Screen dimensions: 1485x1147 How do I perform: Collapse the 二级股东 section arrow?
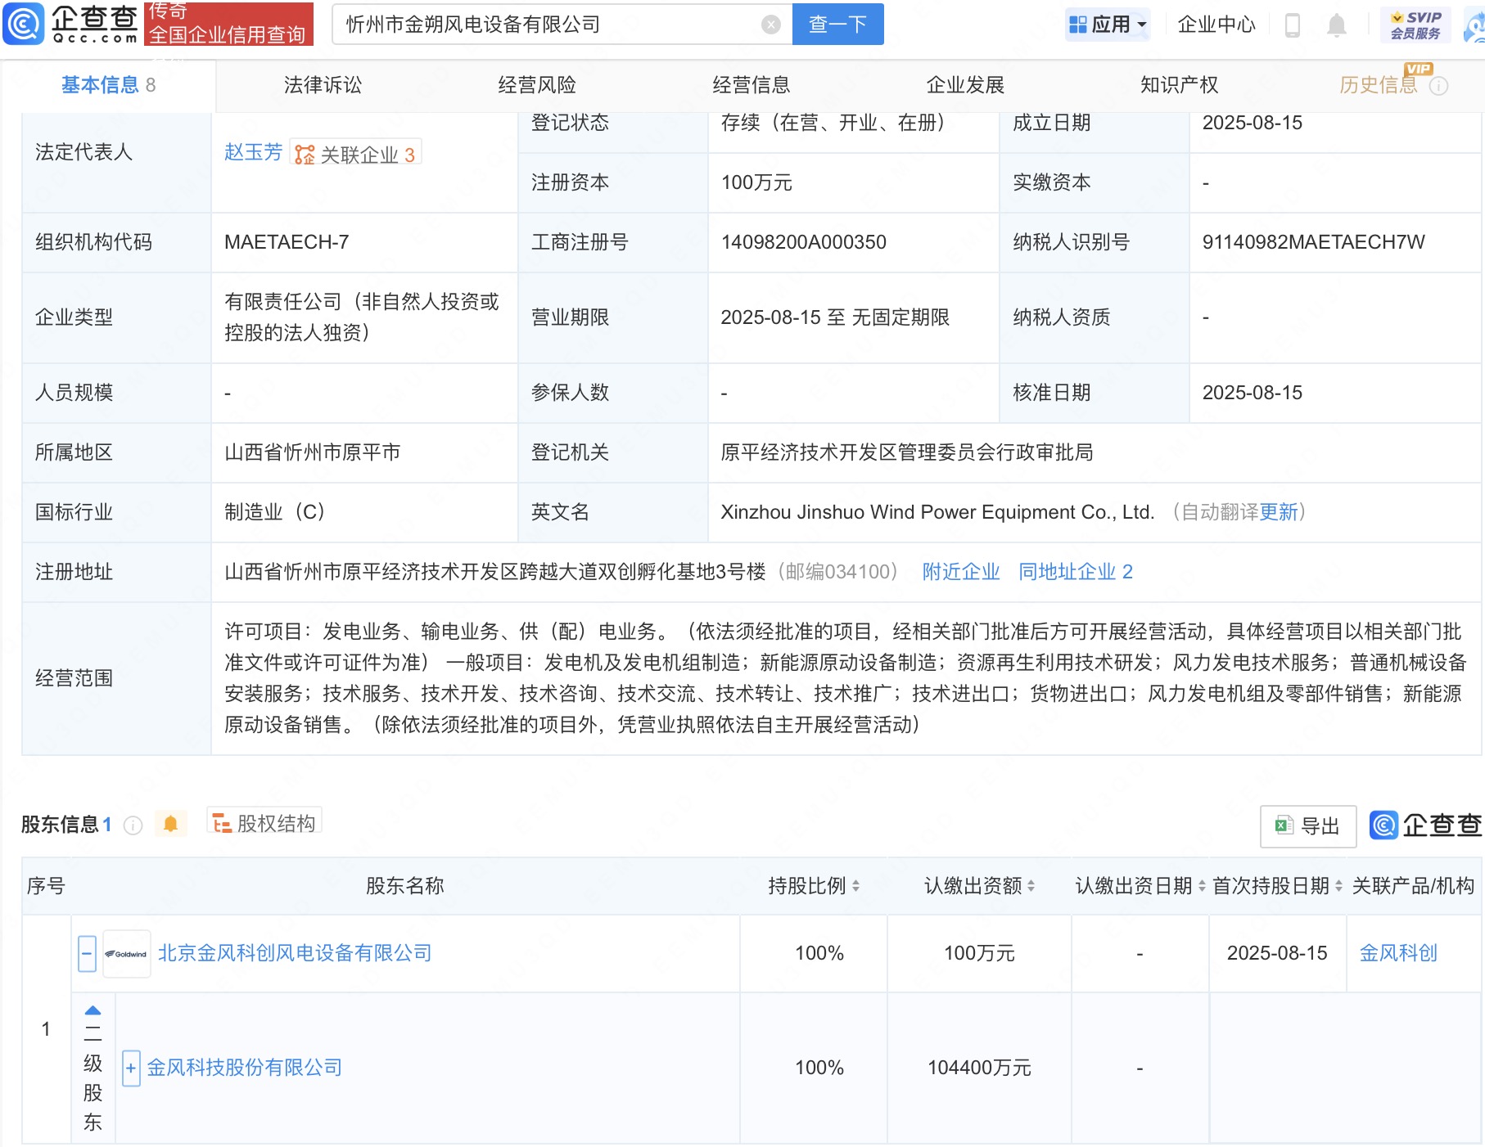(x=93, y=1010)
